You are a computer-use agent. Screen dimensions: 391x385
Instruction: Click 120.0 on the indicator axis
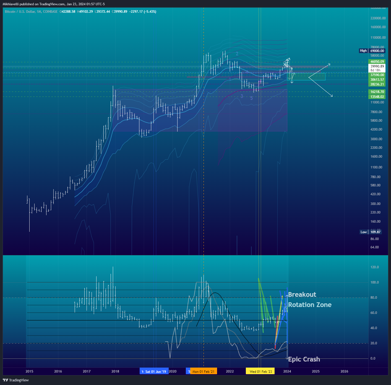(x=375, y=267)
